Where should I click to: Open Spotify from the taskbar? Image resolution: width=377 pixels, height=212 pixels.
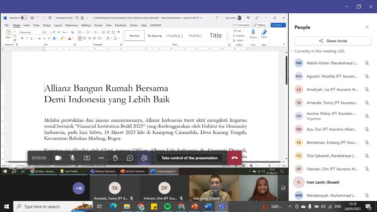coord(168,206)
